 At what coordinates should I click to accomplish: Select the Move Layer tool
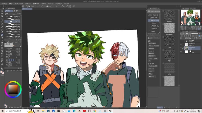click(2, 19)
